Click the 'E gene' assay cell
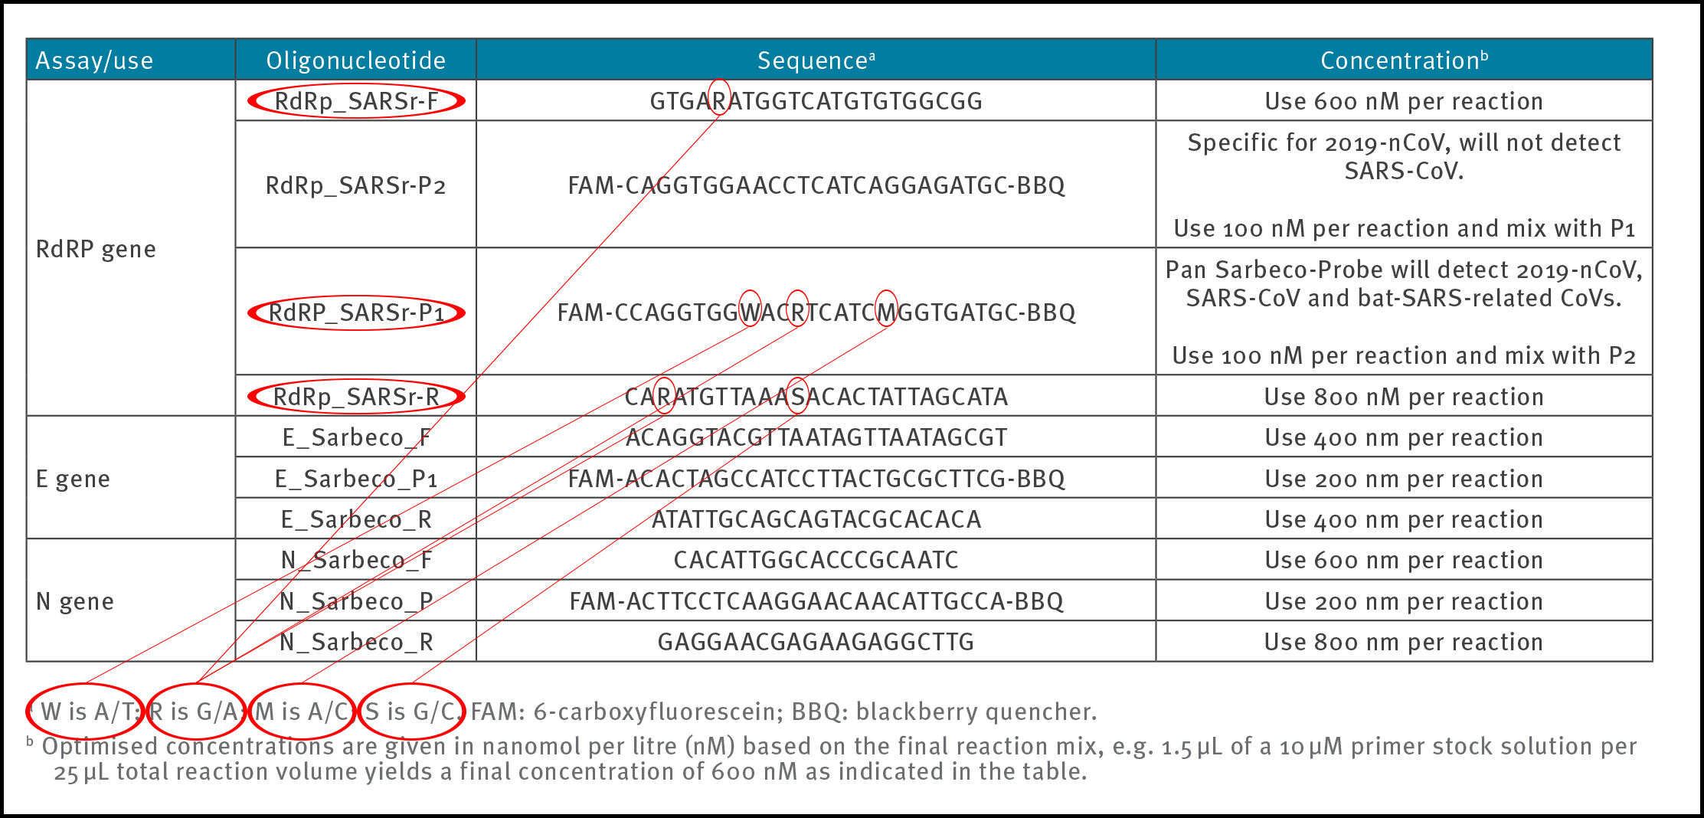Screen dimensions: 1704x818 click(74, 479)
